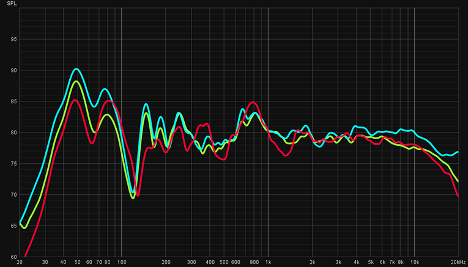This screenshot has width=468, height=267.
Task: Click the 30 Hz frequency axis label
Action: pyautogui.click(x=45, y=263)
